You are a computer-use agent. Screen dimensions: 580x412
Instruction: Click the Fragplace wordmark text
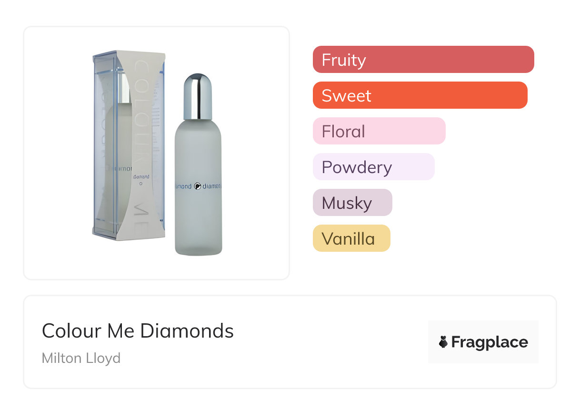pyautogui.click(x=489, y=342)
